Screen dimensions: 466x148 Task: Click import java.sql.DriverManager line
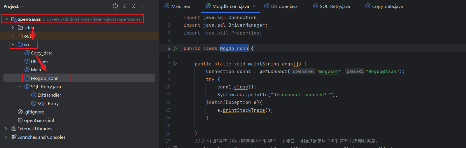pyautogui.click(x=225, y=25)
